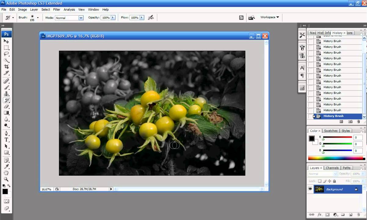Select the Path Selection tool
This screenshot has width=367, height=220.
click(x=6, y=146)
